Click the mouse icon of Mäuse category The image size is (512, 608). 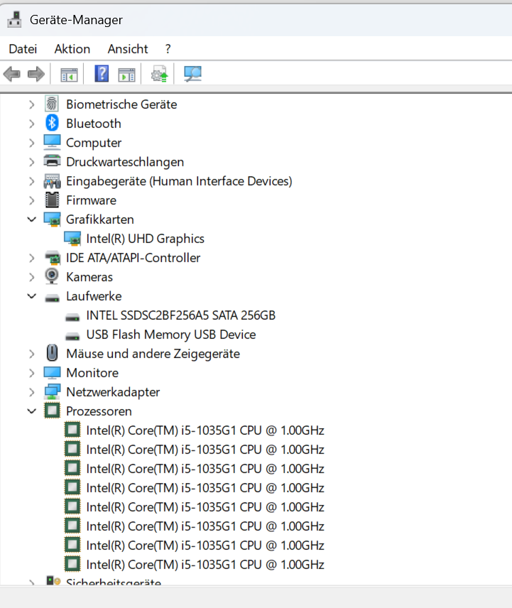click(52, 353)
